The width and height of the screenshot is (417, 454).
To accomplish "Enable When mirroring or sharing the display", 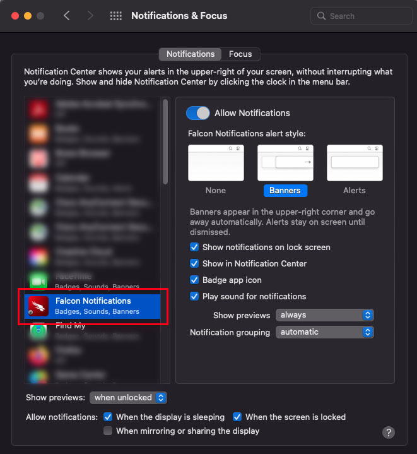I will pos(108,431).
